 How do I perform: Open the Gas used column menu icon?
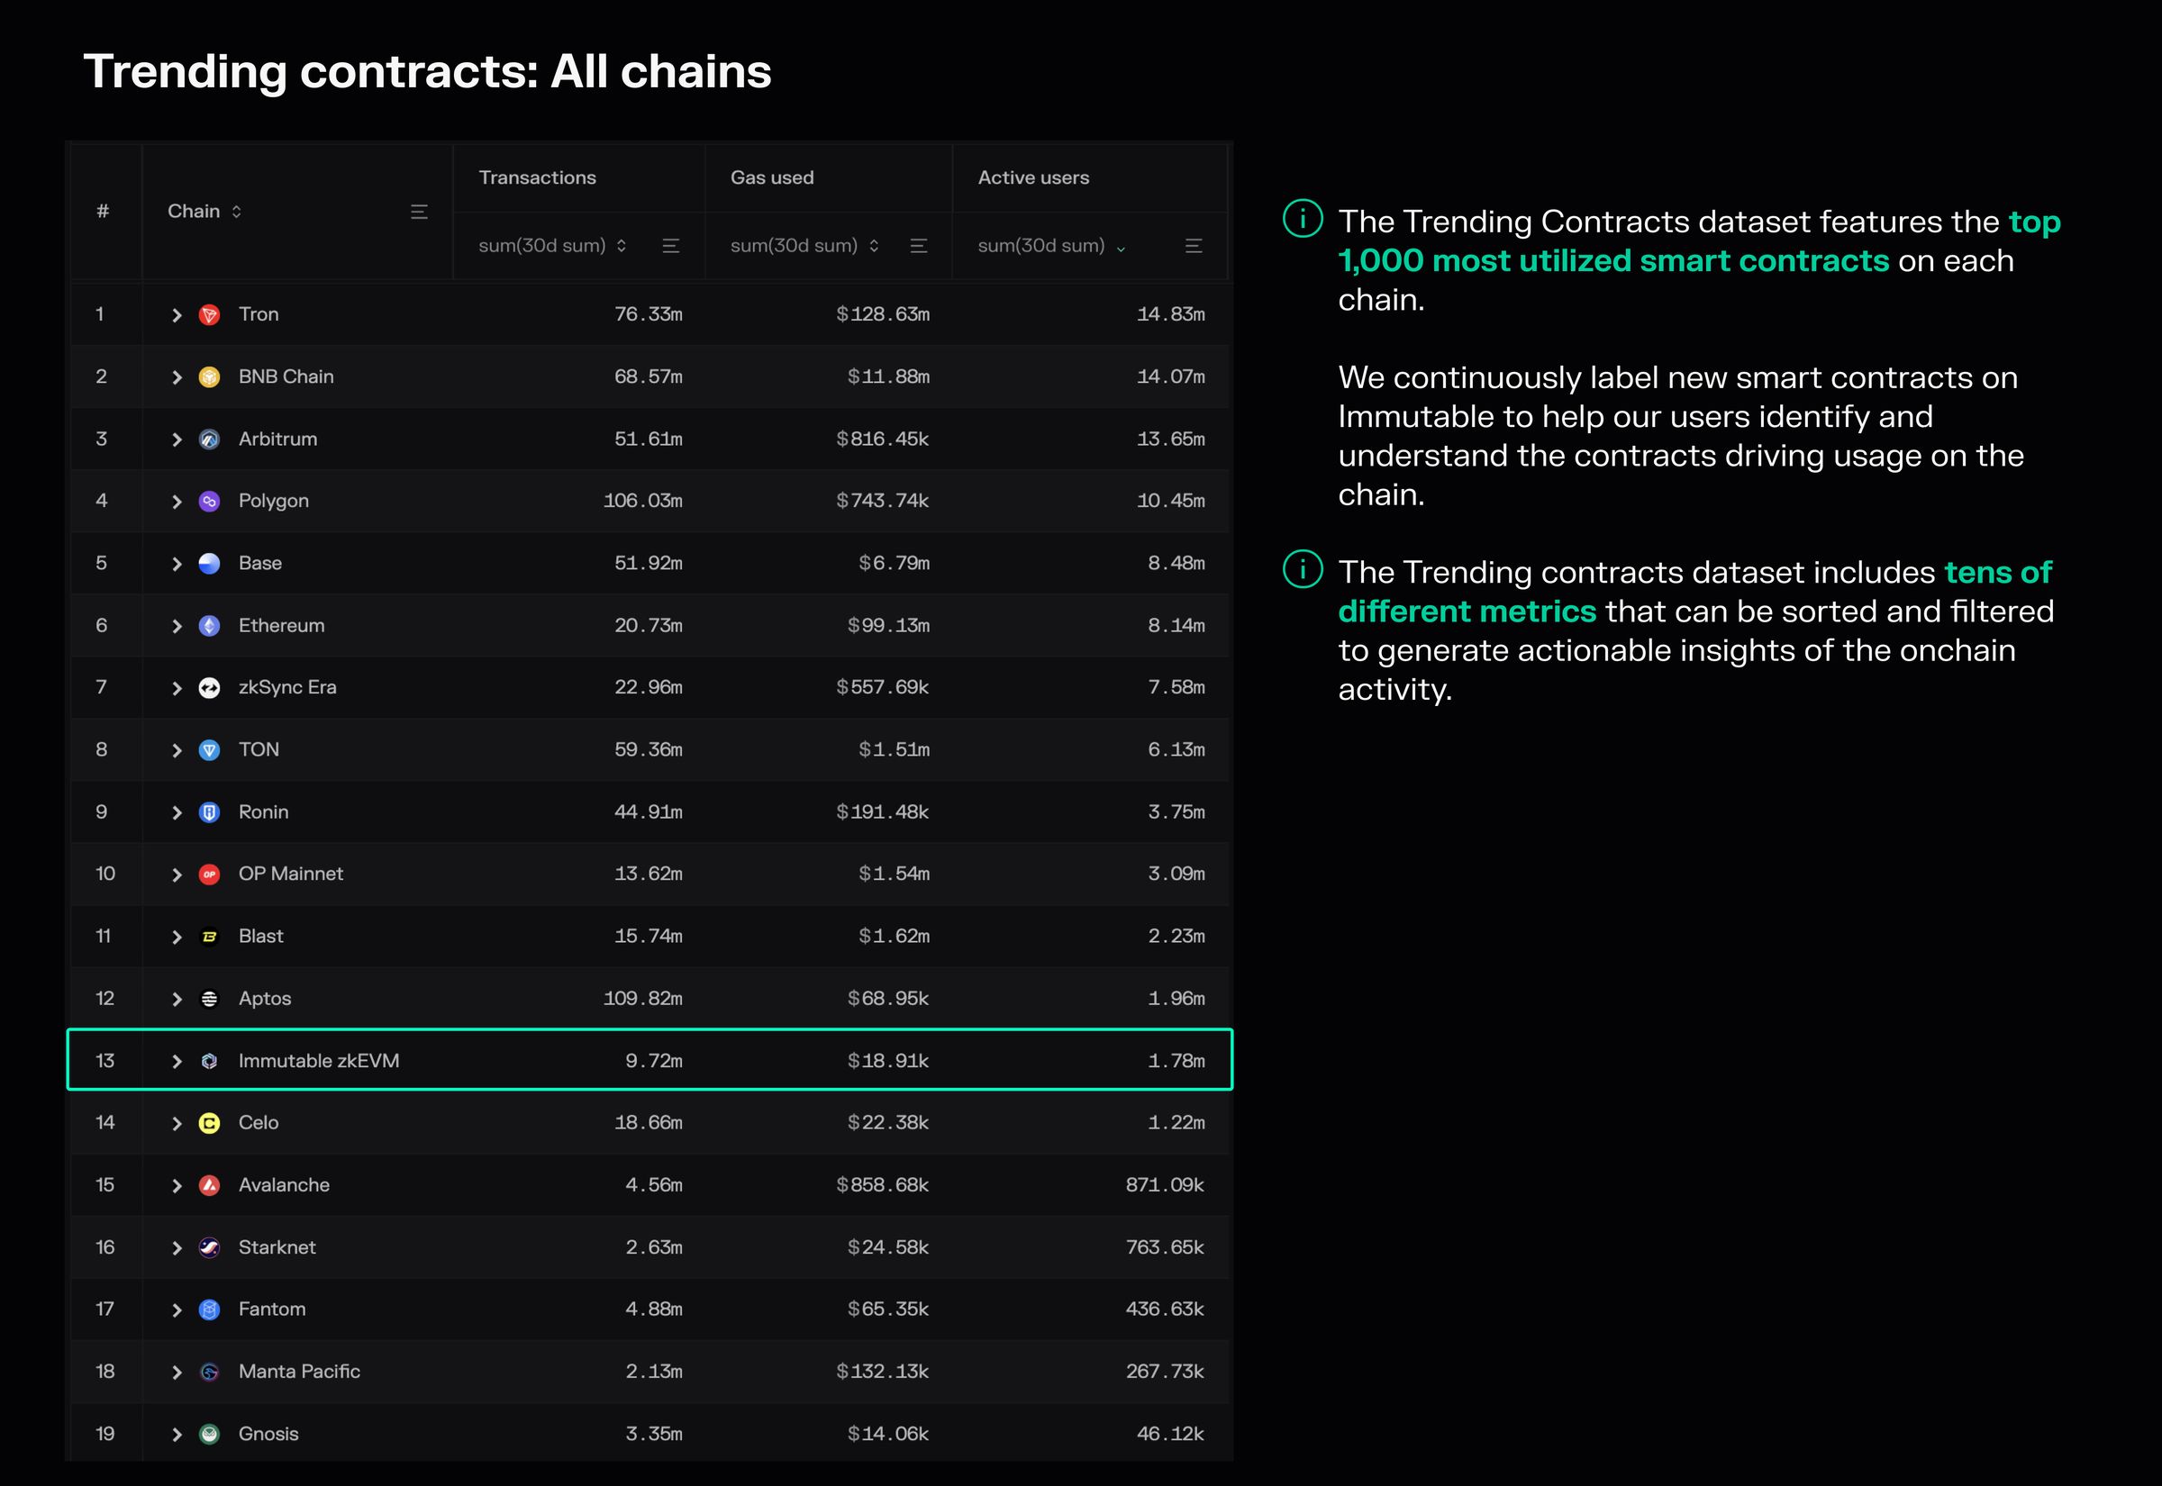[918, 246]
